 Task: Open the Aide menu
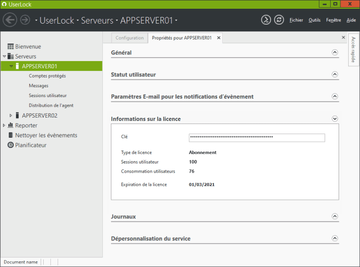pos(351,20)
